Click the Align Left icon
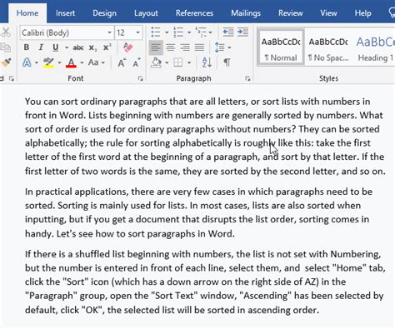This screenshot has width=395, height=329. pos(156,47)
